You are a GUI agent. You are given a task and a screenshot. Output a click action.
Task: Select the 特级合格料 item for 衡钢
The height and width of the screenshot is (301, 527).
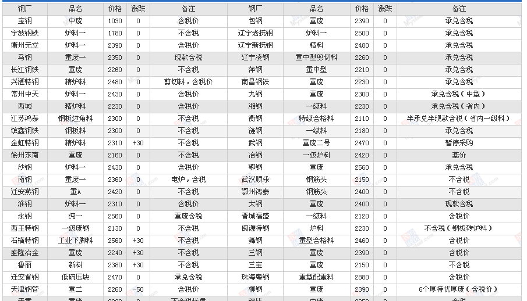click(316, 119)
